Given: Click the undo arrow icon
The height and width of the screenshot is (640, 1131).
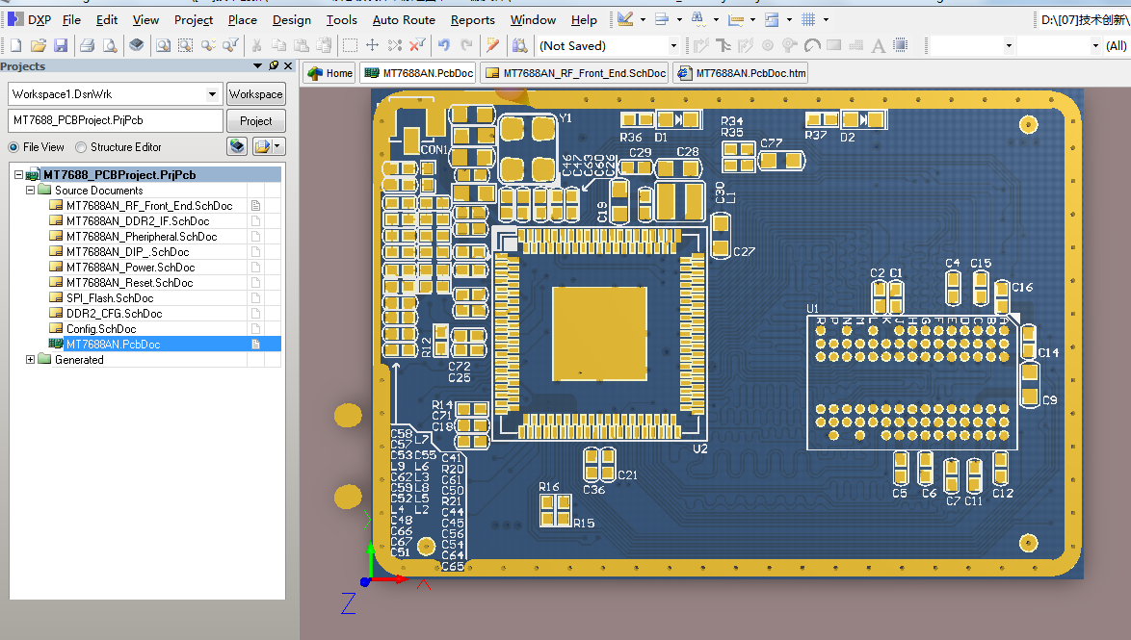Looking at the screenshot, I should coord(443,45).
